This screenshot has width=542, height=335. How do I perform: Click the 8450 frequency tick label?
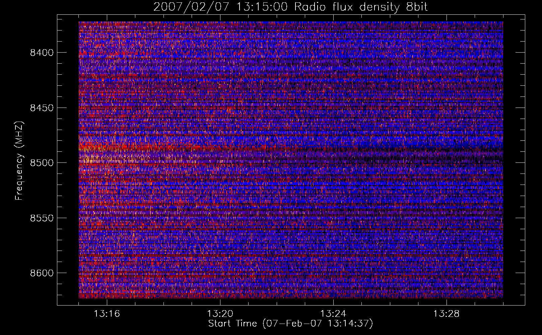point(42,108)
